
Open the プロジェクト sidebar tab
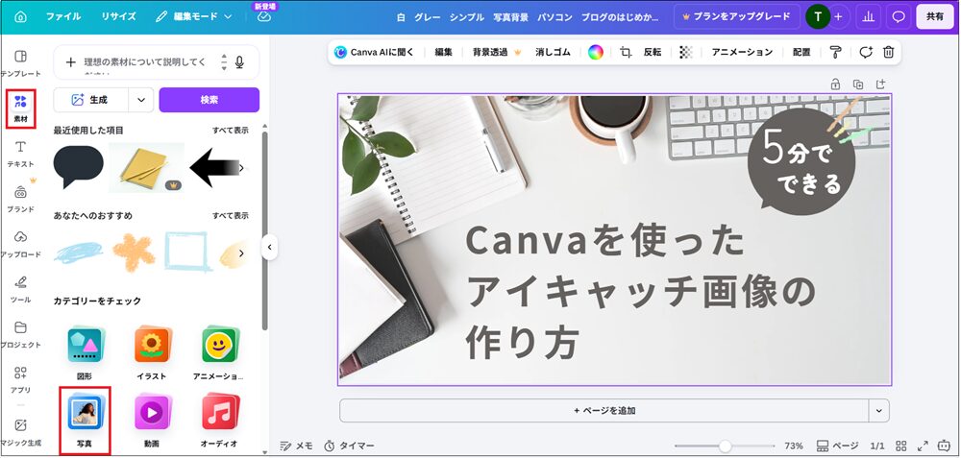point(20,335)
